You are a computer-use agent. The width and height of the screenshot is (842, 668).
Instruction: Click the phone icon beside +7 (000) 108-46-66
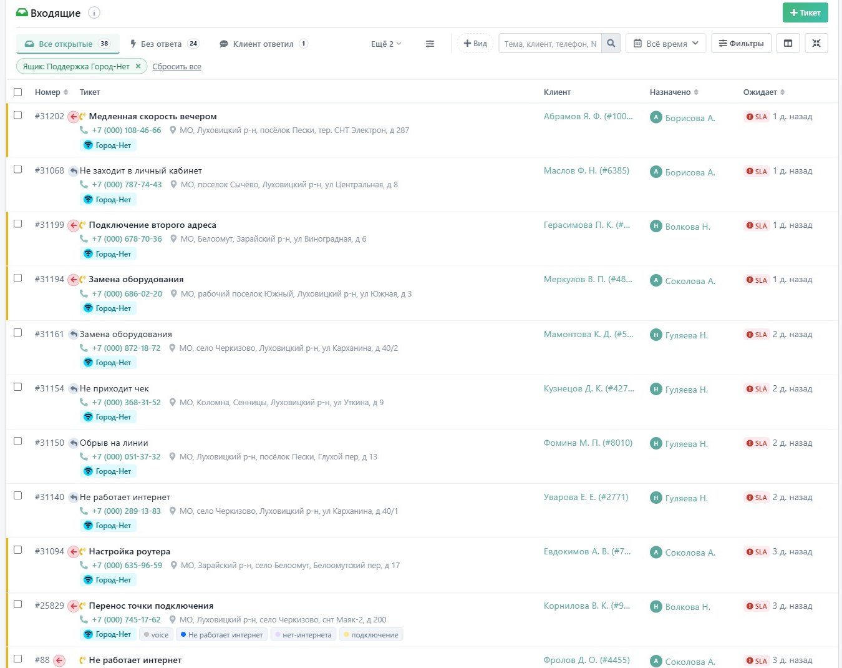tap(84, 130)
